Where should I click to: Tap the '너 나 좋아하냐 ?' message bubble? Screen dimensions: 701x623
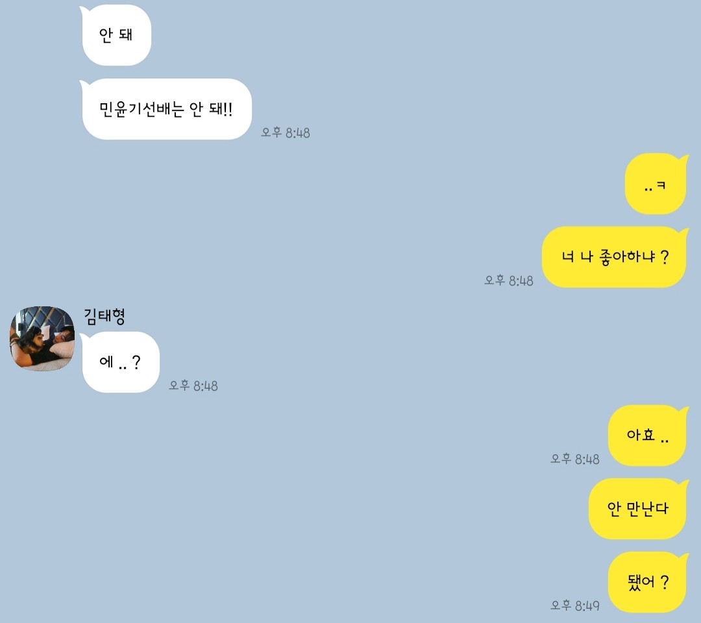[615, 257]
